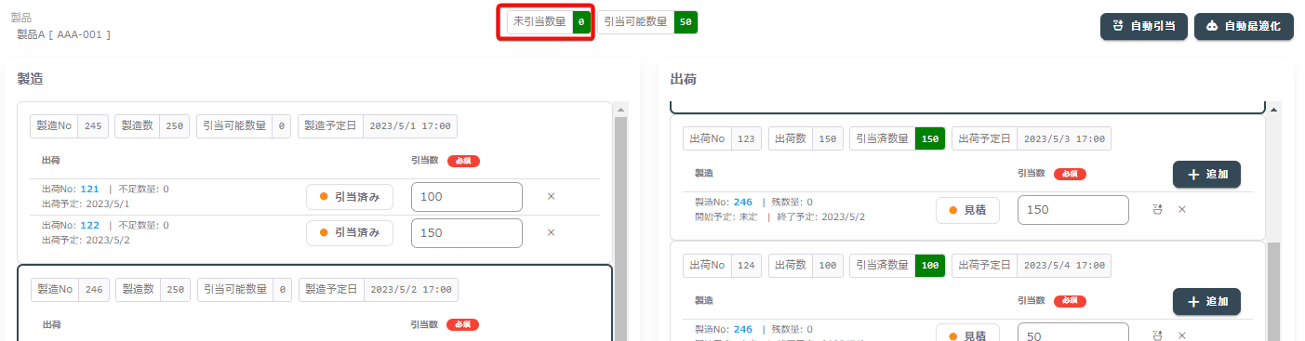This screenshot has height=341, width=1305.
Task: Click 出荷予定日 2023/5/4 17:00 tag
Action: pos(1031,267)
